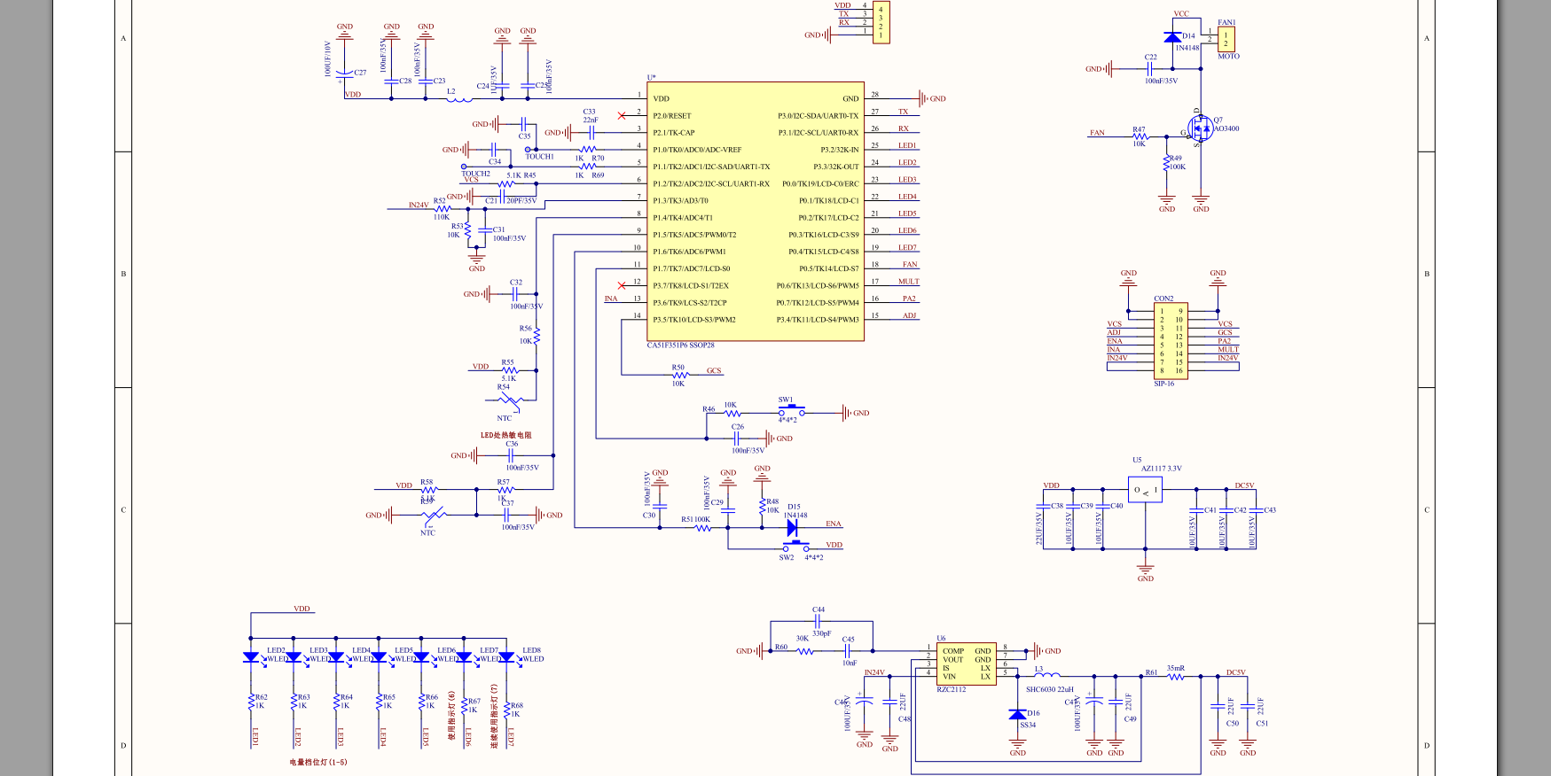Select the FAN1 MOTO two-pin connector
Image resolution: width=1551 pixels, height=776 pixels.
(x=1226, y=39)
